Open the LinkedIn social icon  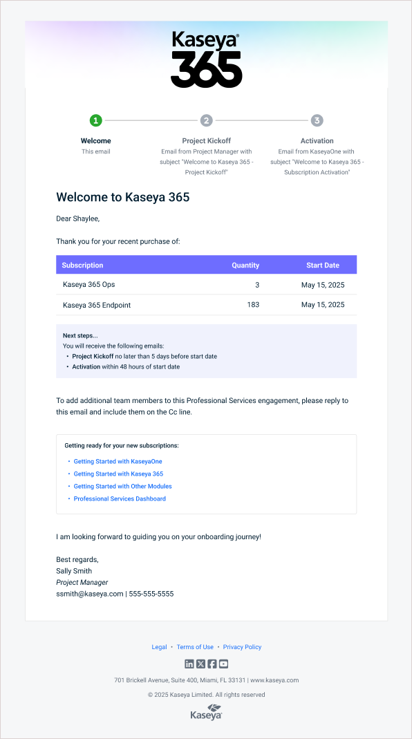189,664
